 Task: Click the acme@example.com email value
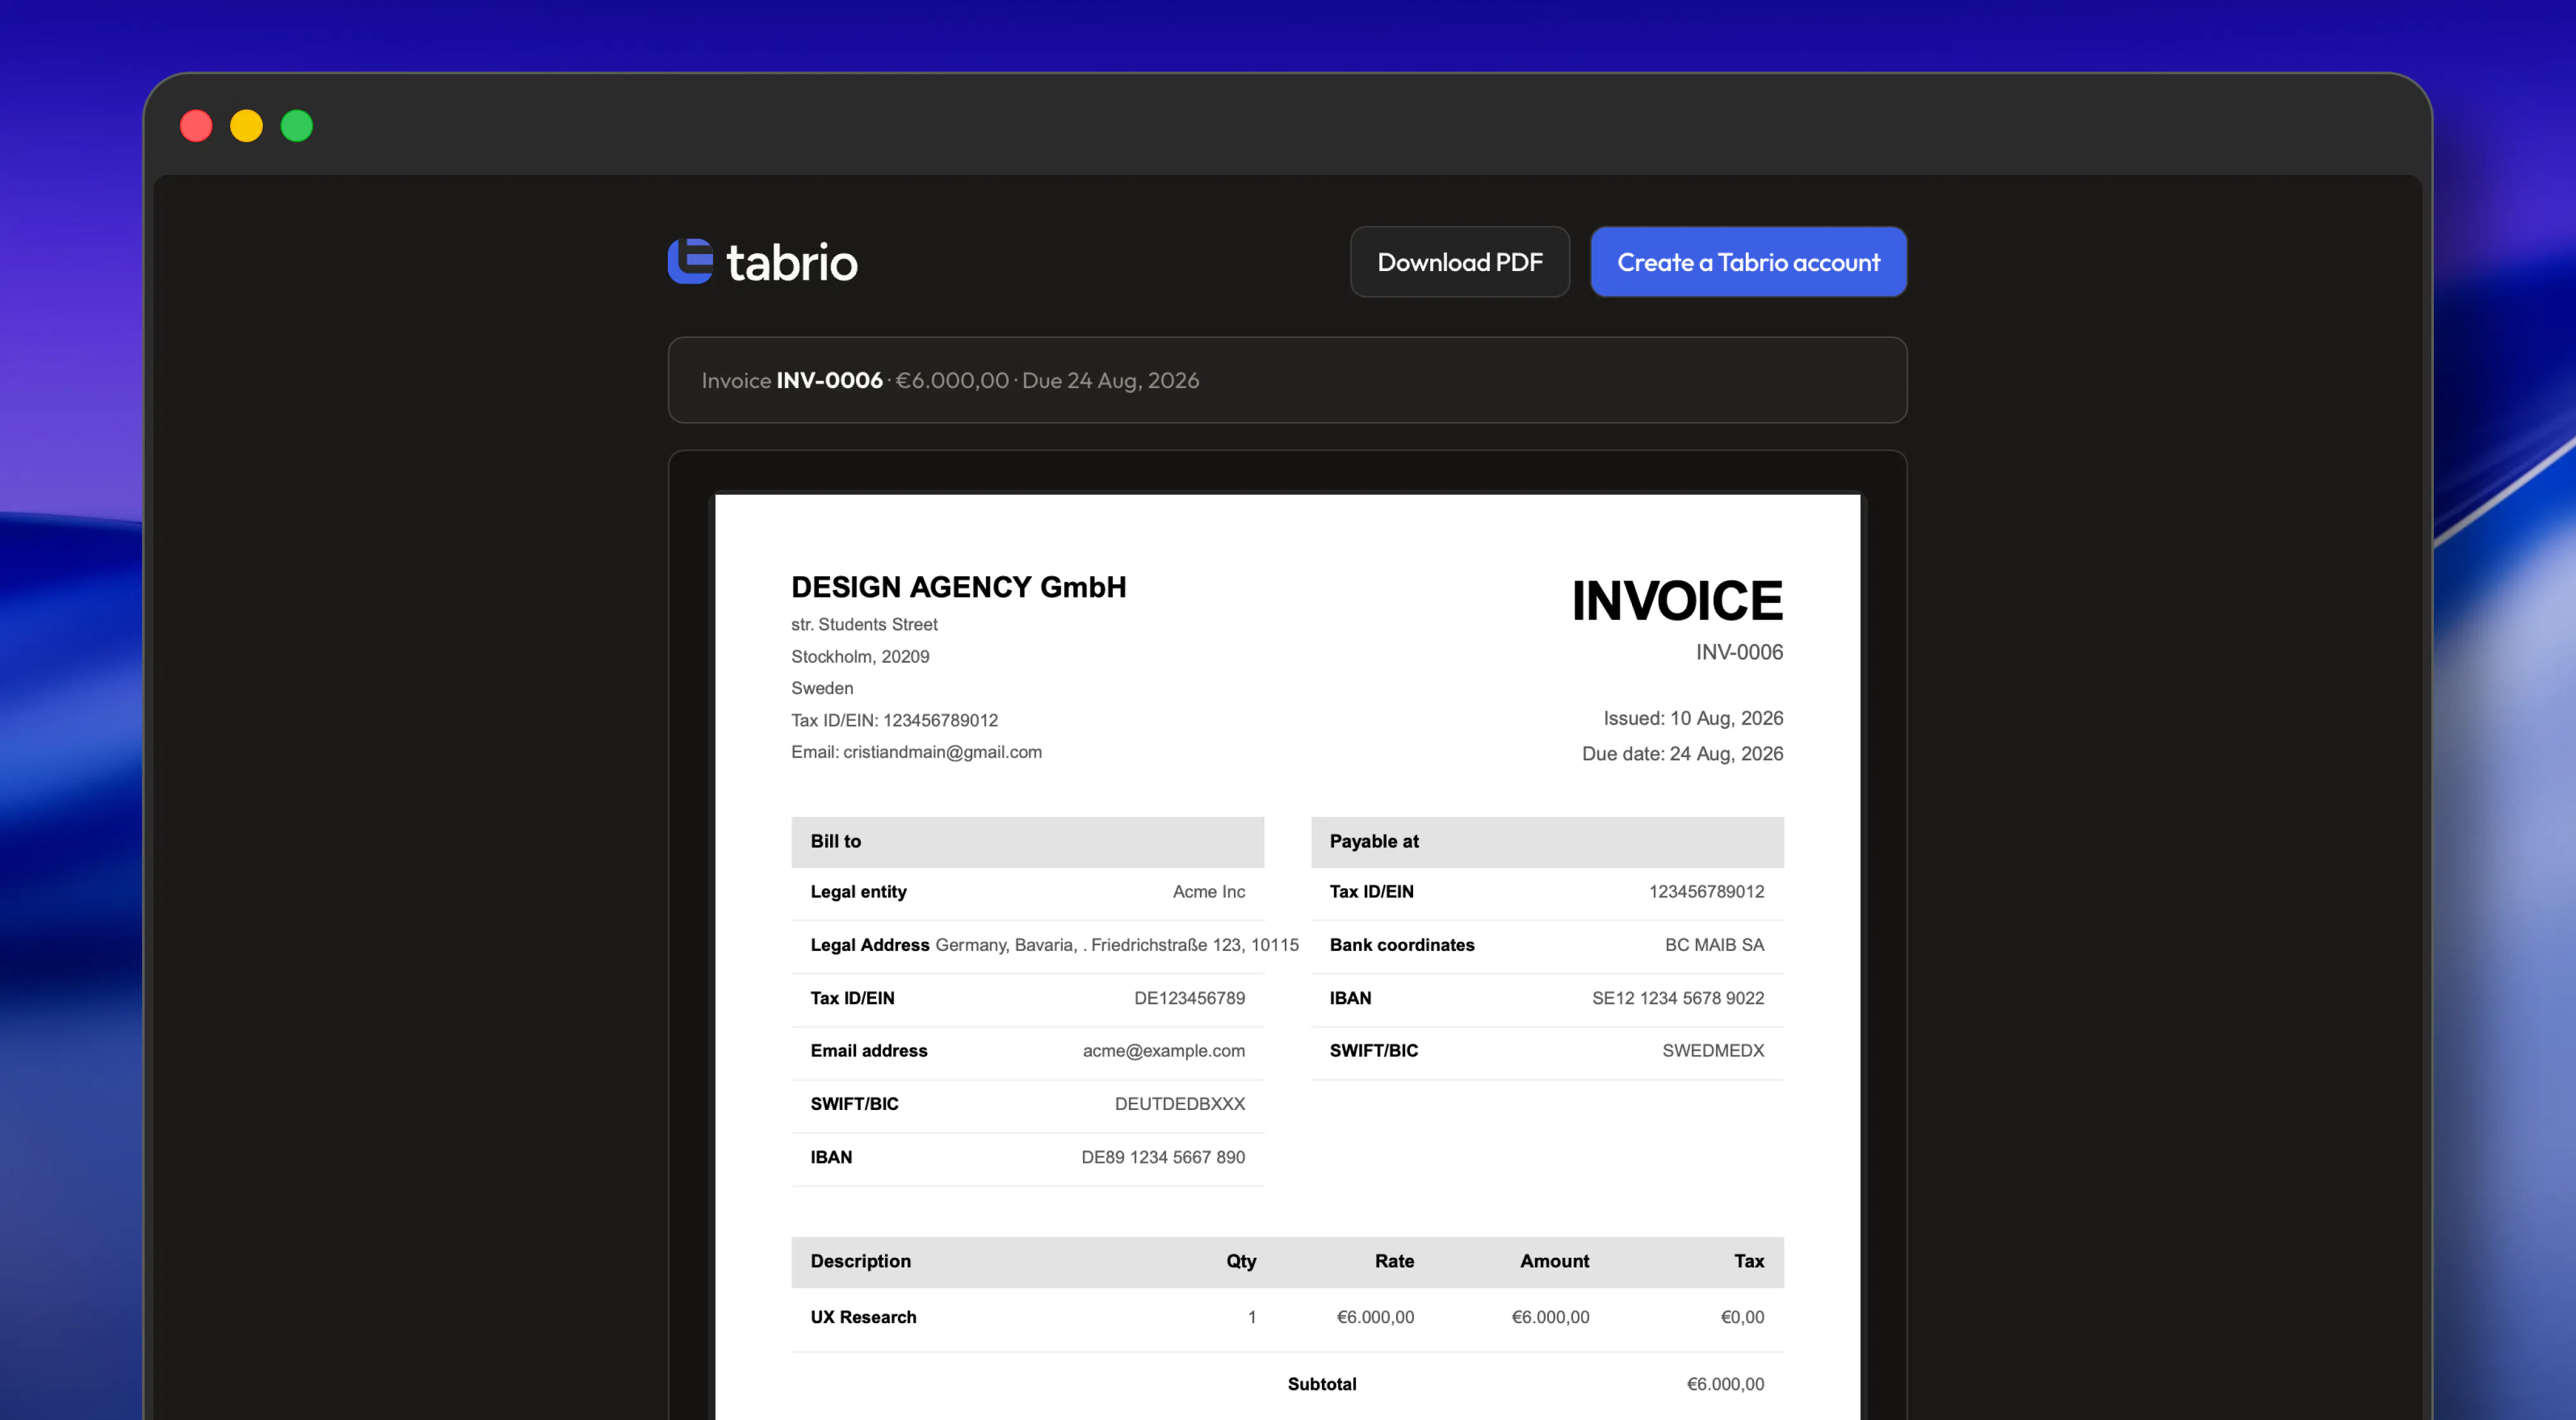pyautogui.click(x=1163, y=1051)
